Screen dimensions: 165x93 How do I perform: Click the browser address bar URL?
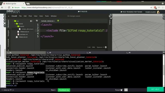[x=47, y=7]
